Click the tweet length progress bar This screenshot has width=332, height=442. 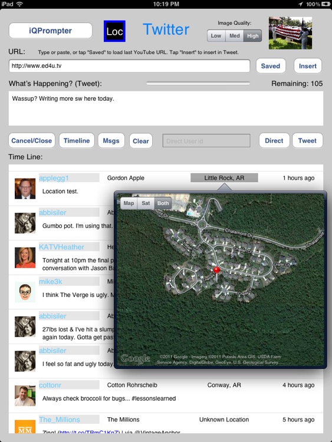(198, 83)
